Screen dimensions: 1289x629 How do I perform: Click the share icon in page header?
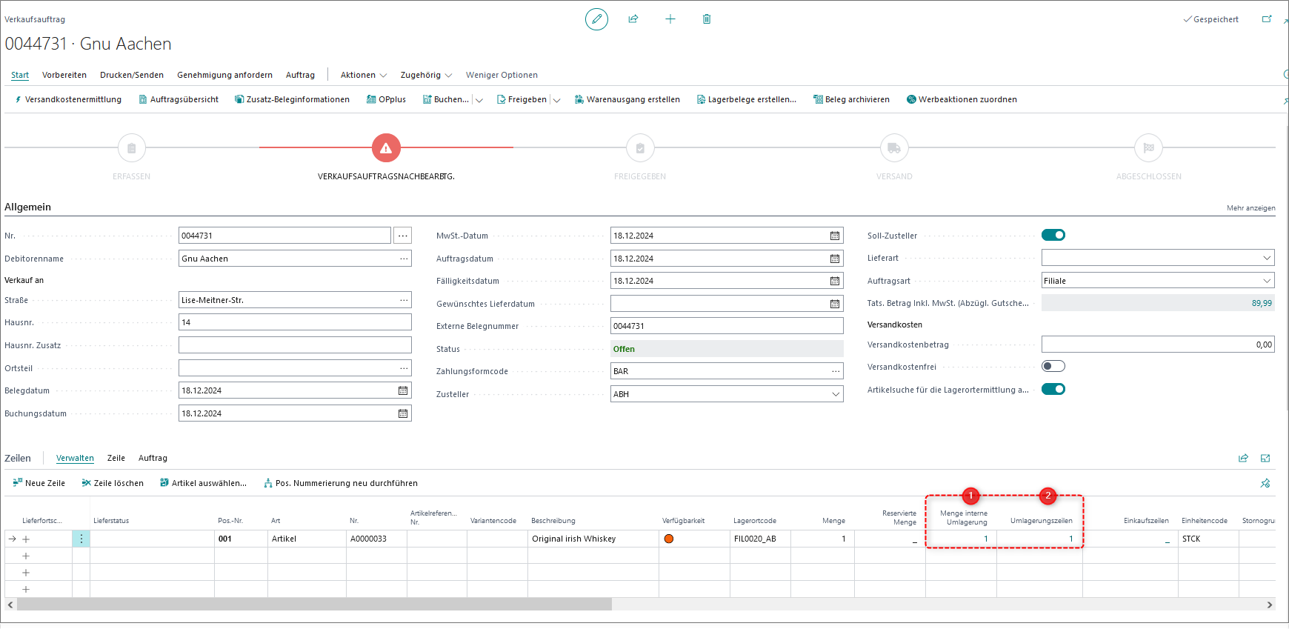coord(633,19)
